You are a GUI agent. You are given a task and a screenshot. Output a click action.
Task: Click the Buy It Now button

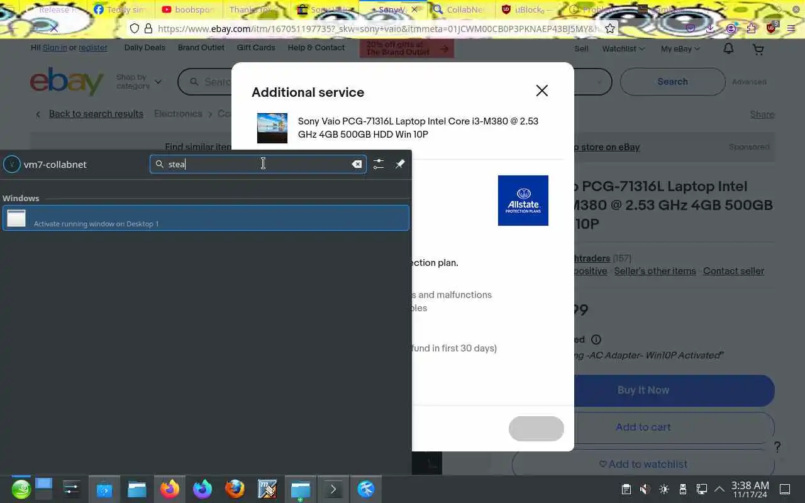[643, 390]
